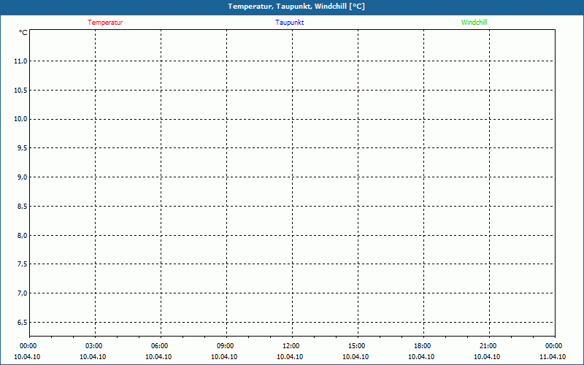Click the 10.04.10 date under 12:00

pyautogui.click(x=290, y=357)
